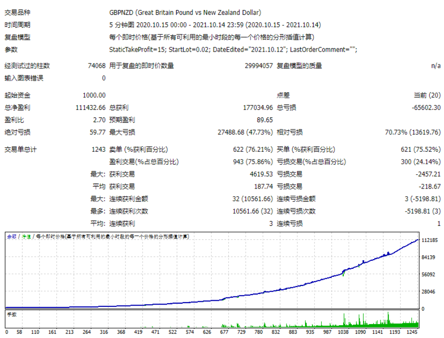
Task: Click the modelling quality value n/a
Action: pos(436,66)
